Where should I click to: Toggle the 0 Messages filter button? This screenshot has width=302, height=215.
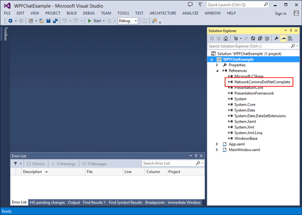coord(94,164)
